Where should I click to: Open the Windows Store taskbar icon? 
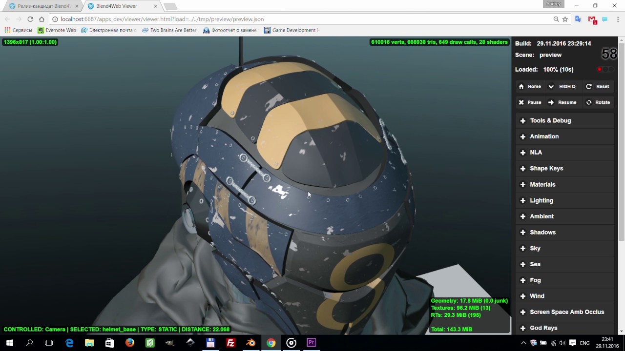(109, 343)
